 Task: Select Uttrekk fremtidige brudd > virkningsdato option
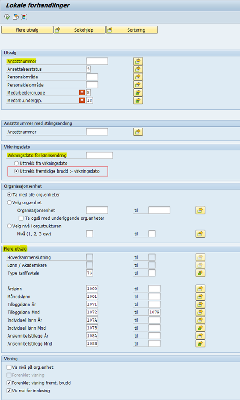17,171
